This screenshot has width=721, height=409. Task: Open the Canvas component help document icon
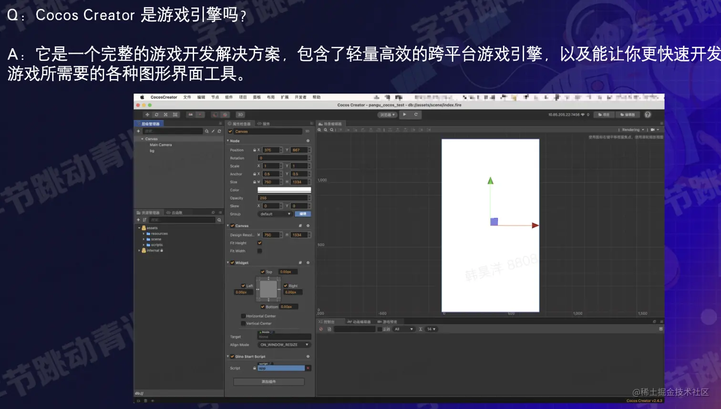pyautogui.click(x=300, y=226)
